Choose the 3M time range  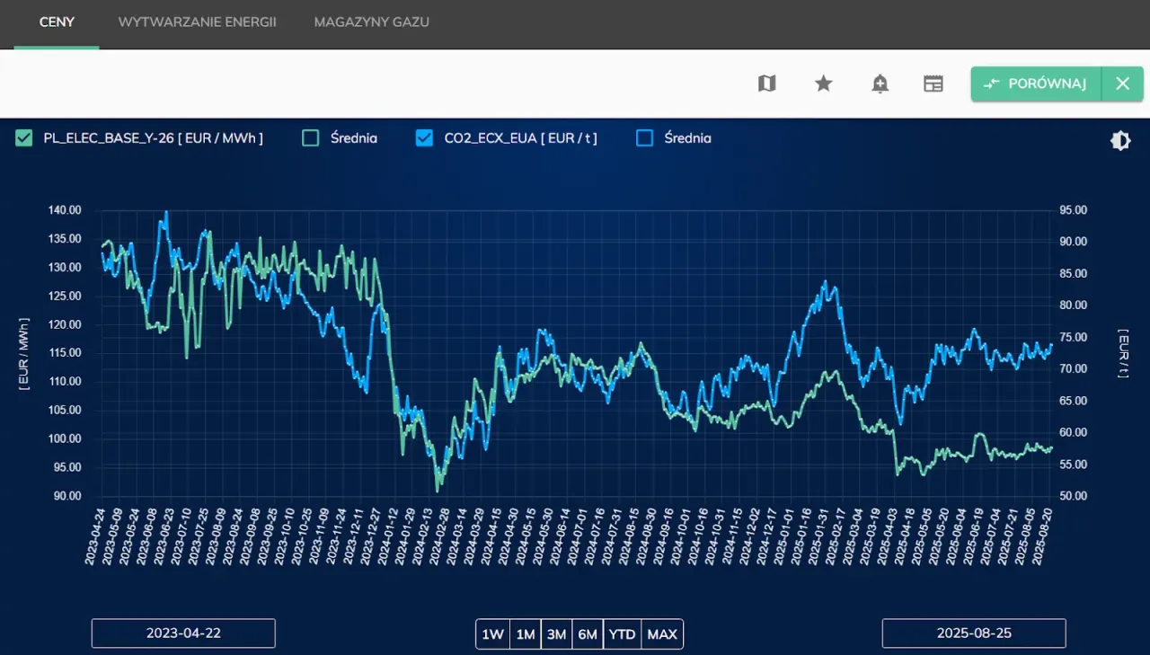(x=556, y=634)
